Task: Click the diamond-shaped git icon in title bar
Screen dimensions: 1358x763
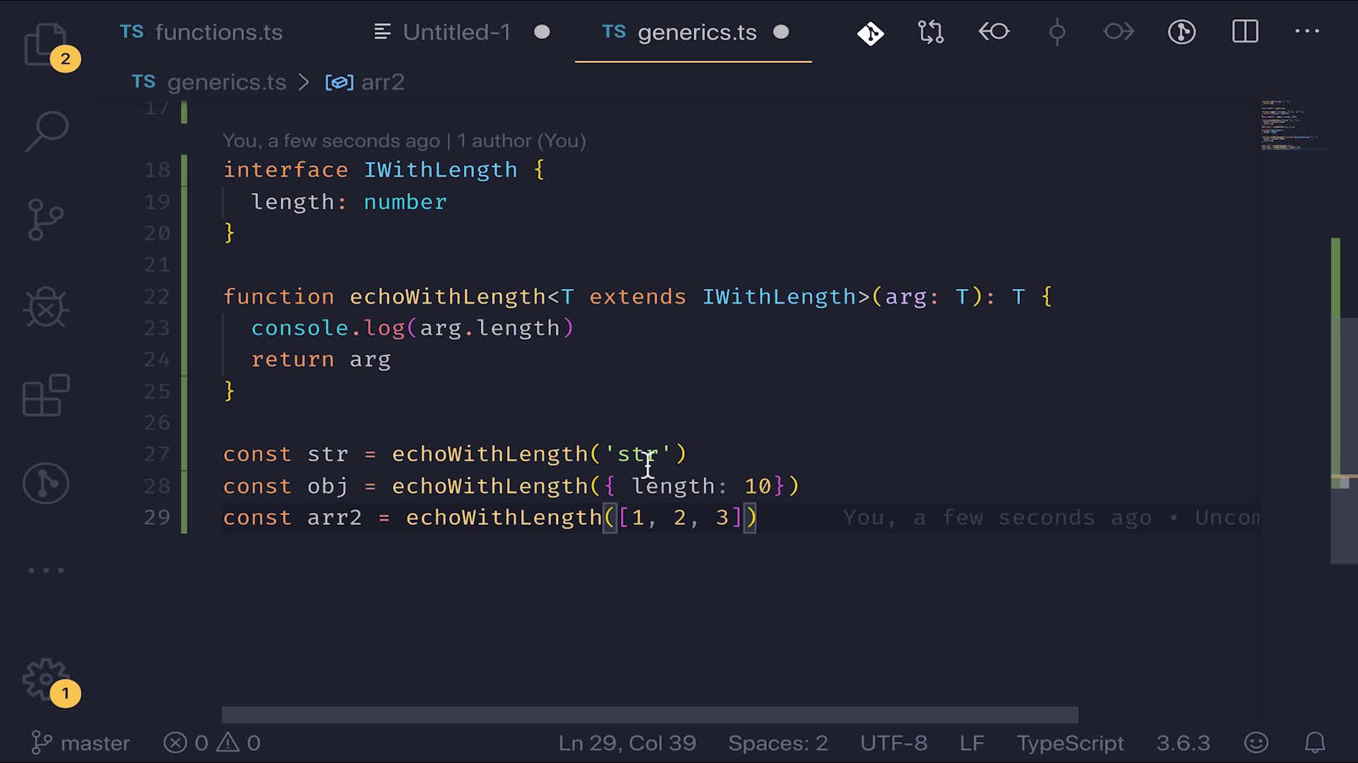Action: 871,33
